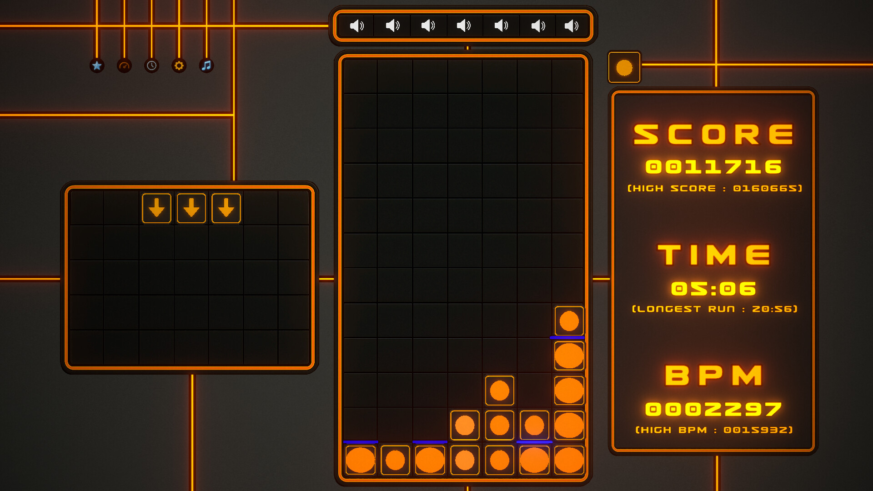Click the orange block in the bottom-left grid corner
This screenshot has height=491, width=873.
(360, 461)
